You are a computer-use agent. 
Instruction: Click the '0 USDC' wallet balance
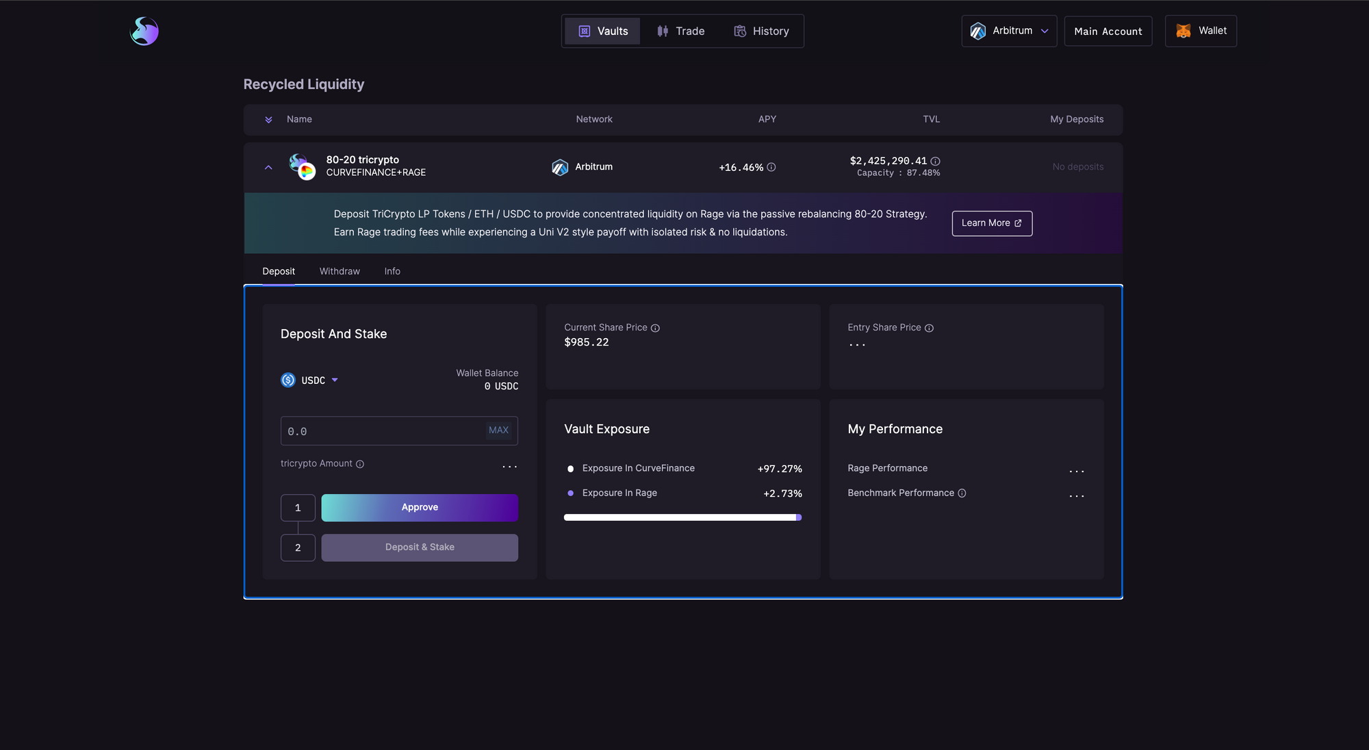tap(501, 387)
